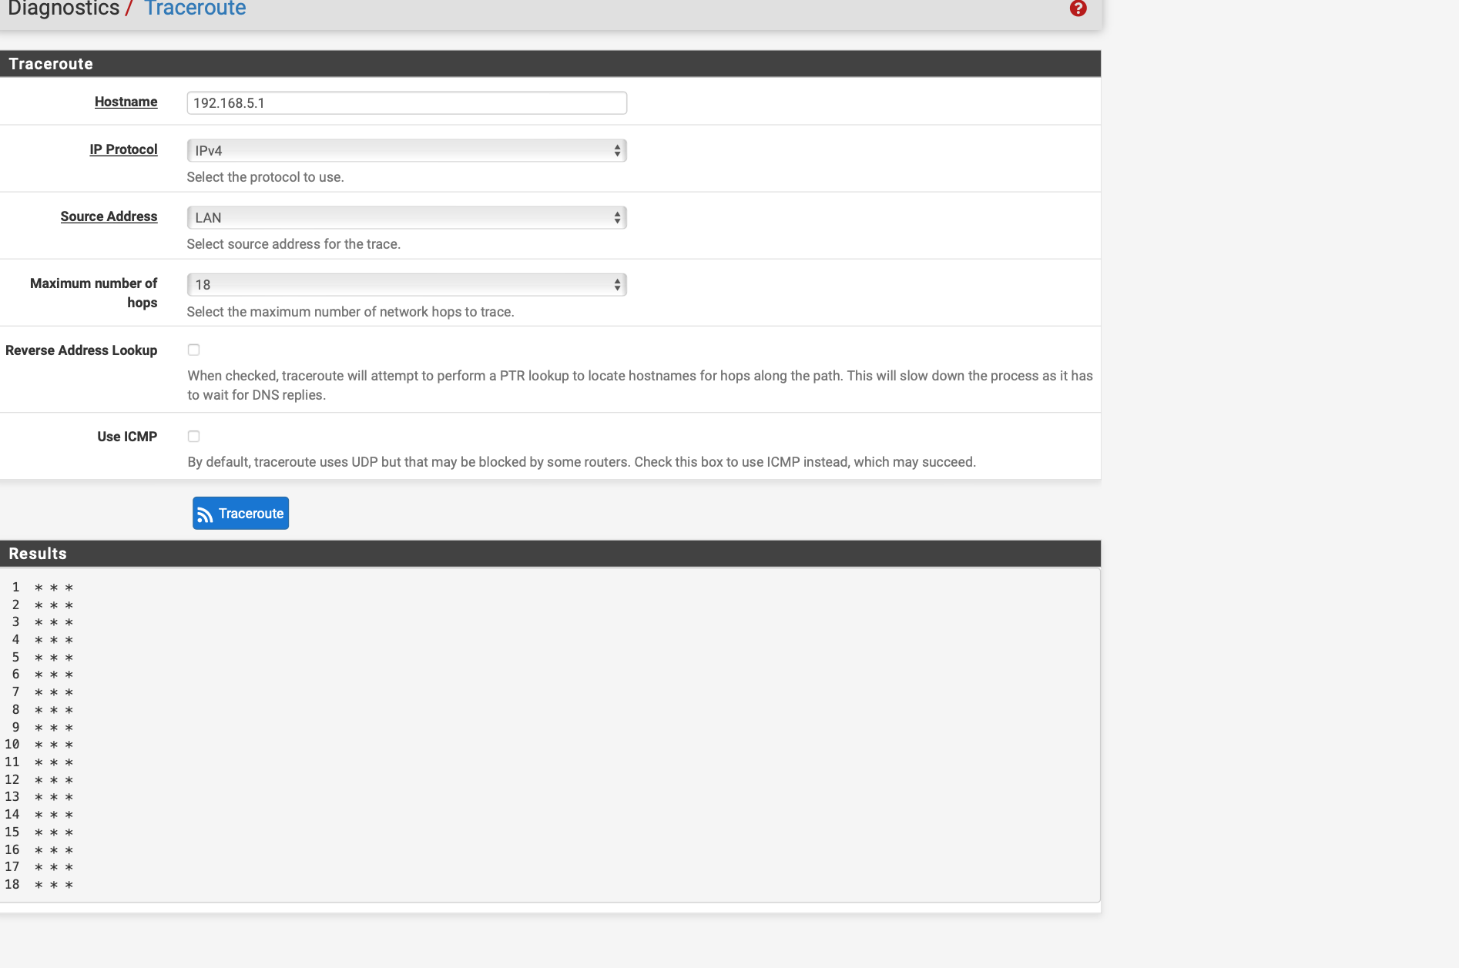This screenshot has width=1459, height=968.
Task: Open the Maximum number of hops dropdown
Action: tap(407, 285)
